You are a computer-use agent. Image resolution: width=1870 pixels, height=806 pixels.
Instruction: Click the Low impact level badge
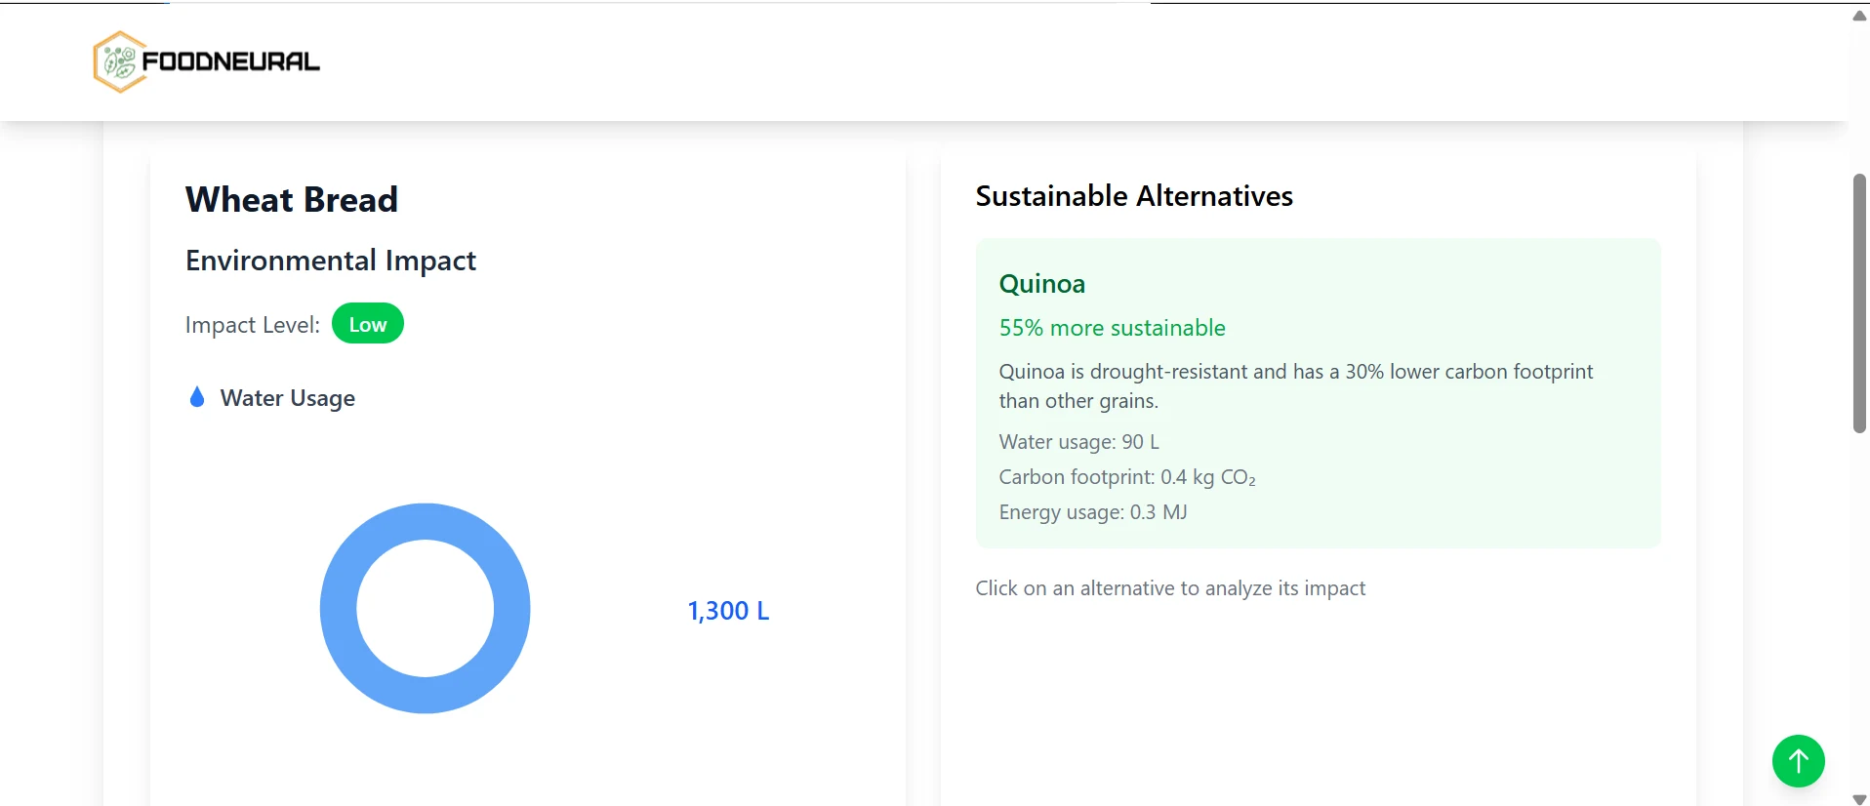368,324
